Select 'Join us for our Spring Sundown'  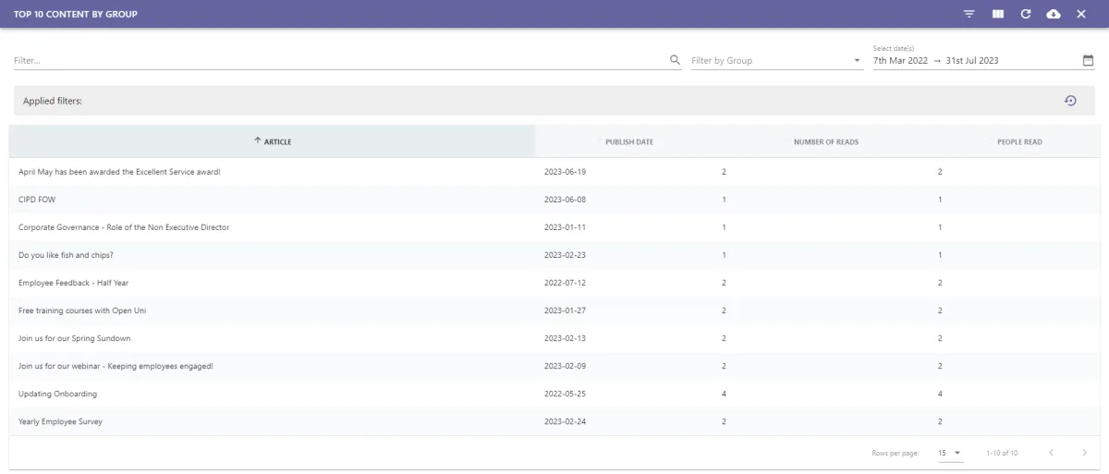[x=75, y=338]
